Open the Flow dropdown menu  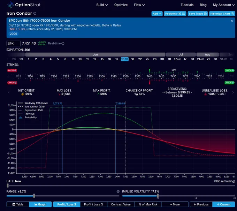point(139,5)
